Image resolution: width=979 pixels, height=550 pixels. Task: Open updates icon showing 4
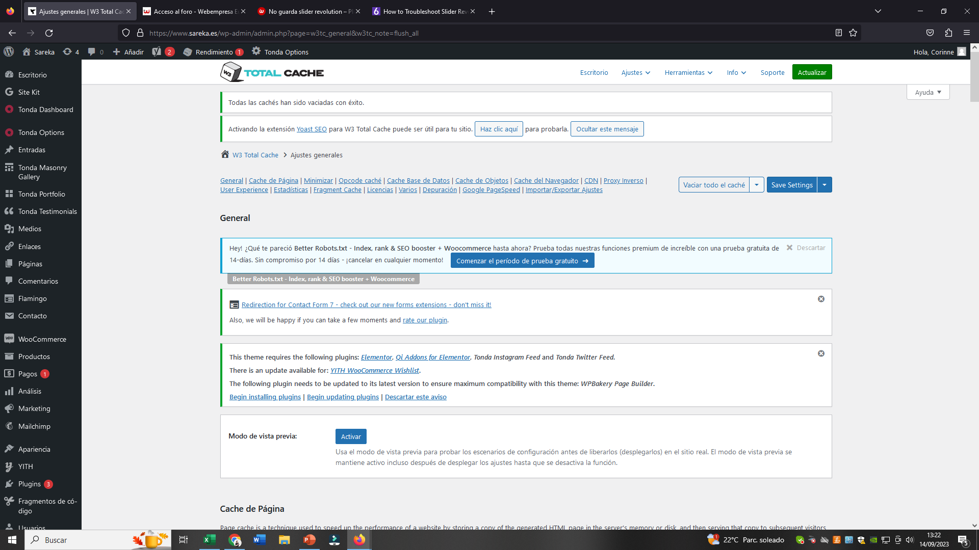click(71, 52)
